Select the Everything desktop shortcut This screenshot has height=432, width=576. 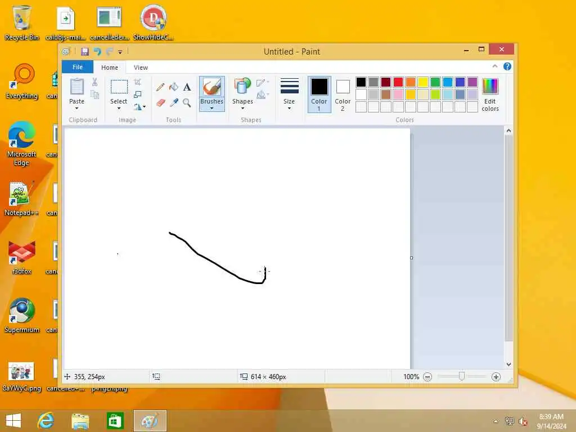(x=22, y=82)
